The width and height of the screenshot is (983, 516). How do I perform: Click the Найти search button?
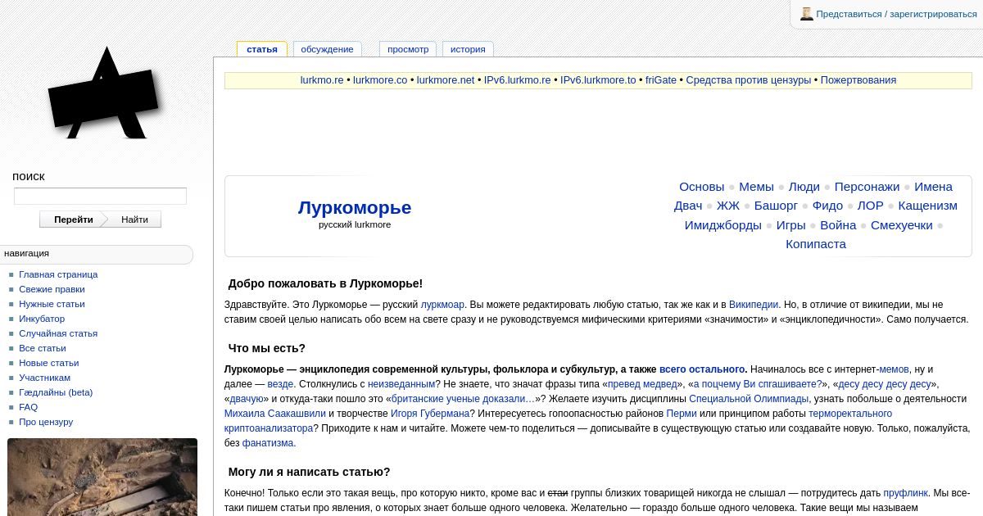pyautogui.click(x=134, y=220)
